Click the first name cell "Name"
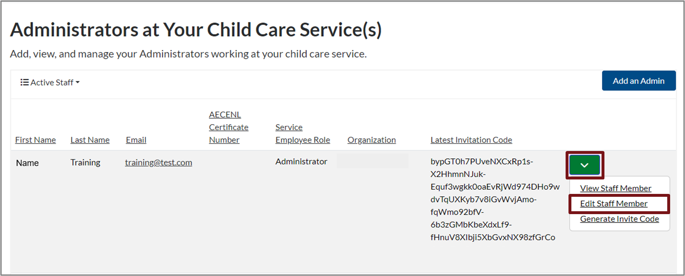 (27, 163)
